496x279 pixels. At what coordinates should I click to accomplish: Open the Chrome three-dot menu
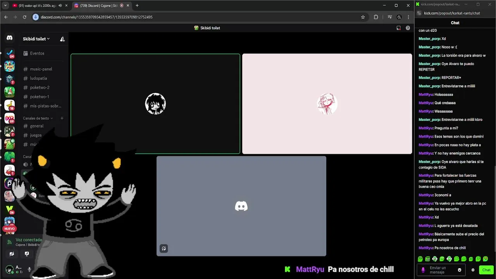coord(408,17)
